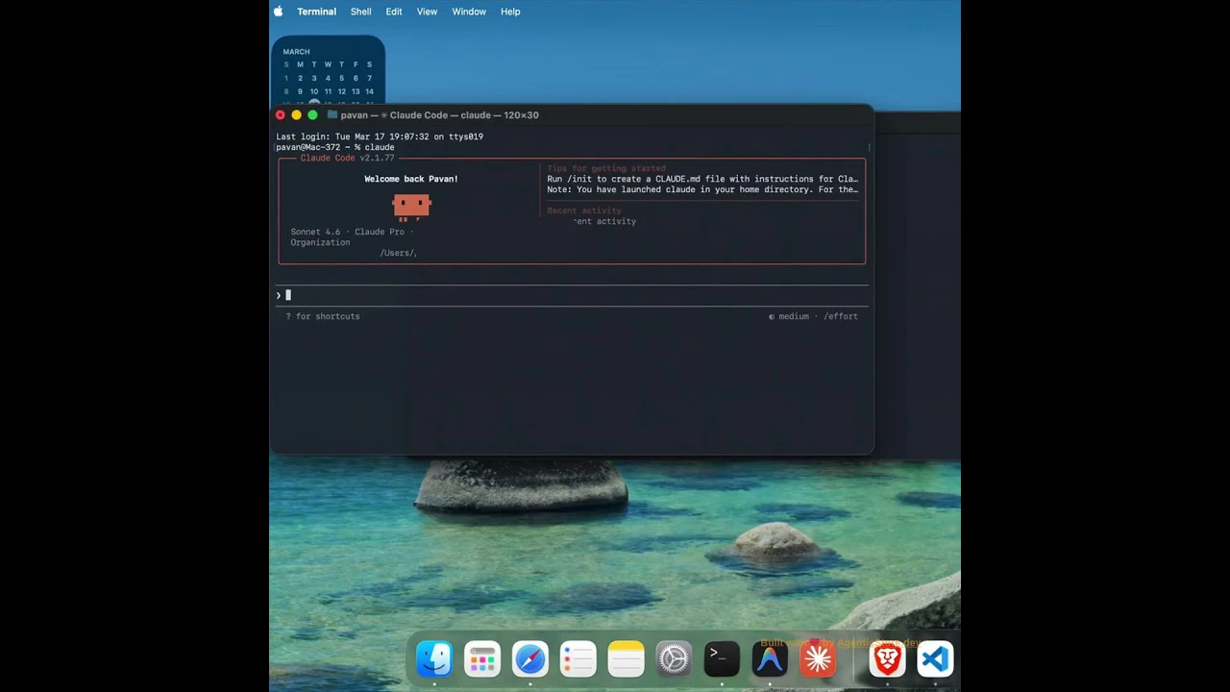This screenshot has height=692, width=1230.
Task: Open Launchpad from the Dock
Action: 482,659
